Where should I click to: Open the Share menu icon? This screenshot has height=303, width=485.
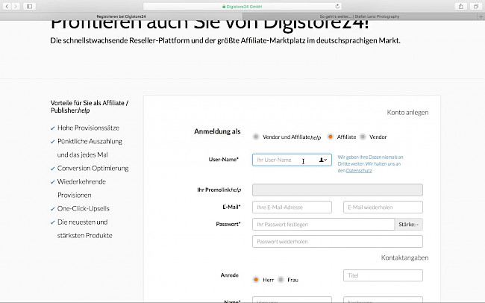point(461,6)
